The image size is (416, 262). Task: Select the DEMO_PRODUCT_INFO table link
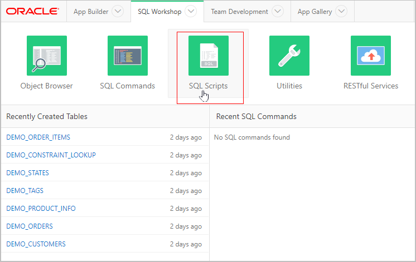point(41,209)
